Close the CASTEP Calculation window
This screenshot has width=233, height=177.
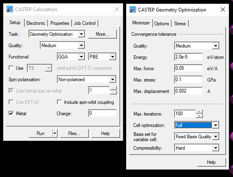117,9
